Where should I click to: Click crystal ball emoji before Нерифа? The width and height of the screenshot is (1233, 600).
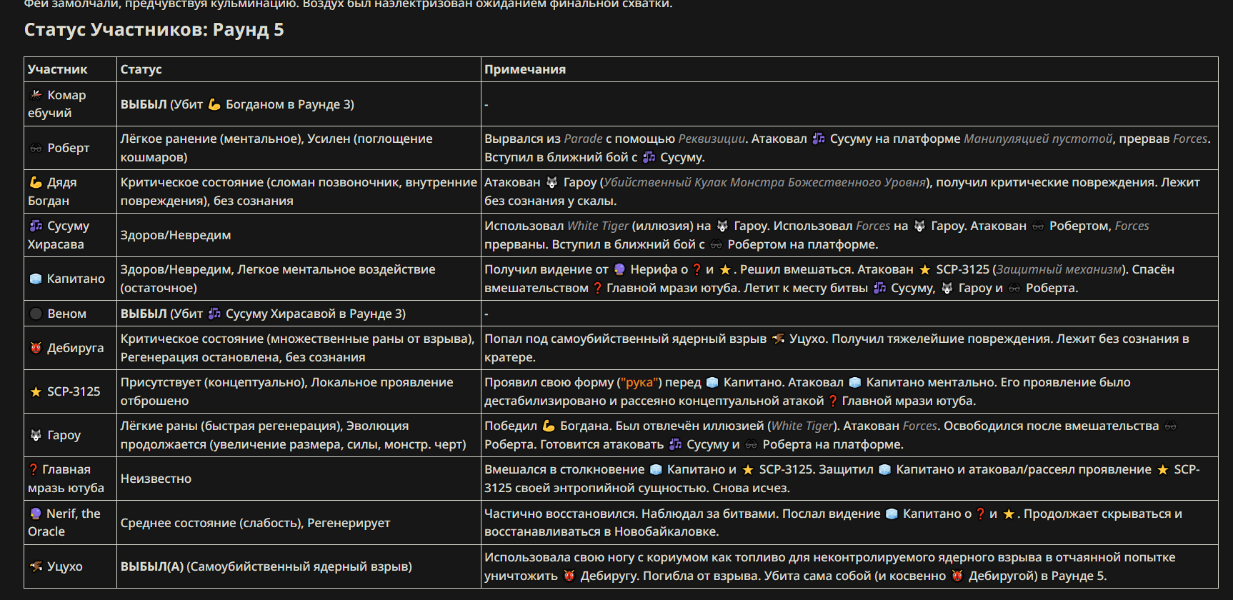coord(619,269)
